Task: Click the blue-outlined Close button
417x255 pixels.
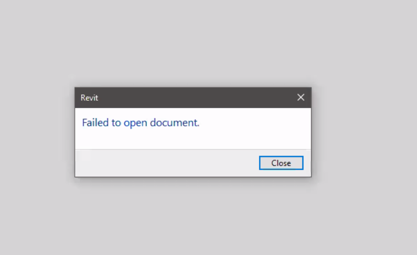Action: pyautogui.click(x=281, y=163)
